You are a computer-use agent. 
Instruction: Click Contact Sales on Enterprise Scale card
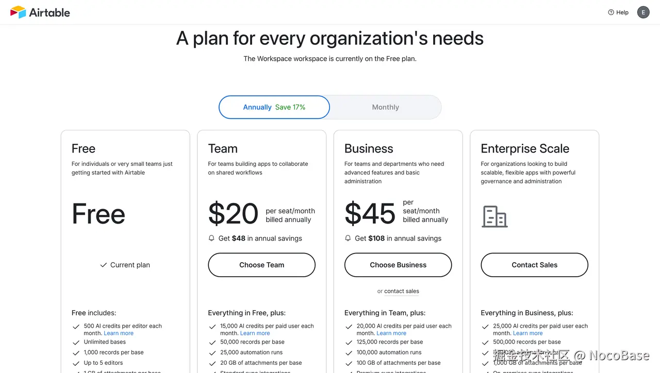(534, 265)
